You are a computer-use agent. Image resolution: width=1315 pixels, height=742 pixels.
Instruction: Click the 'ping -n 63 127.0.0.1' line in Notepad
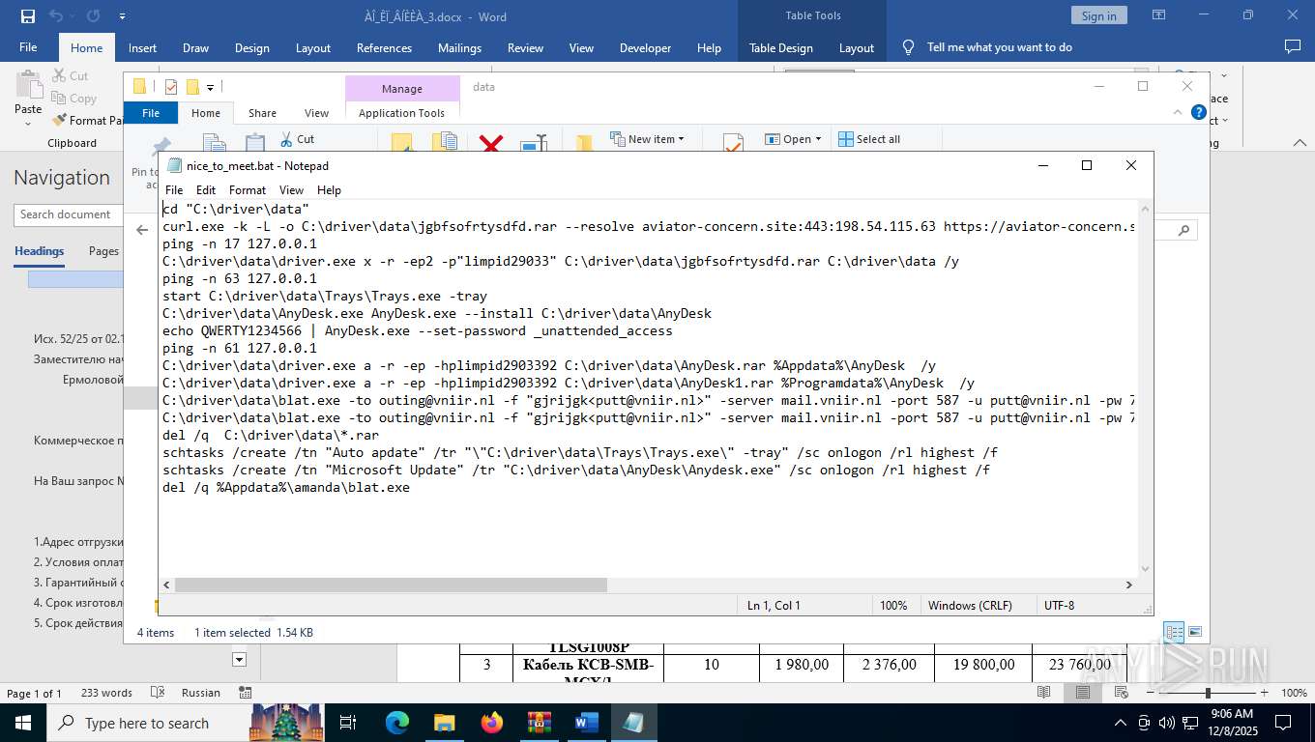240,278
